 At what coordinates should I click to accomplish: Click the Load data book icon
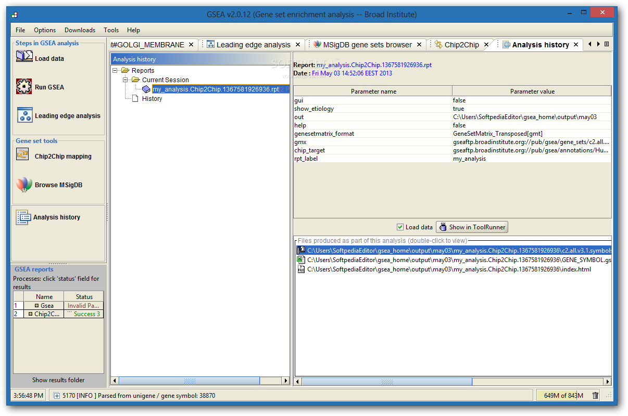tap(24, 56)
